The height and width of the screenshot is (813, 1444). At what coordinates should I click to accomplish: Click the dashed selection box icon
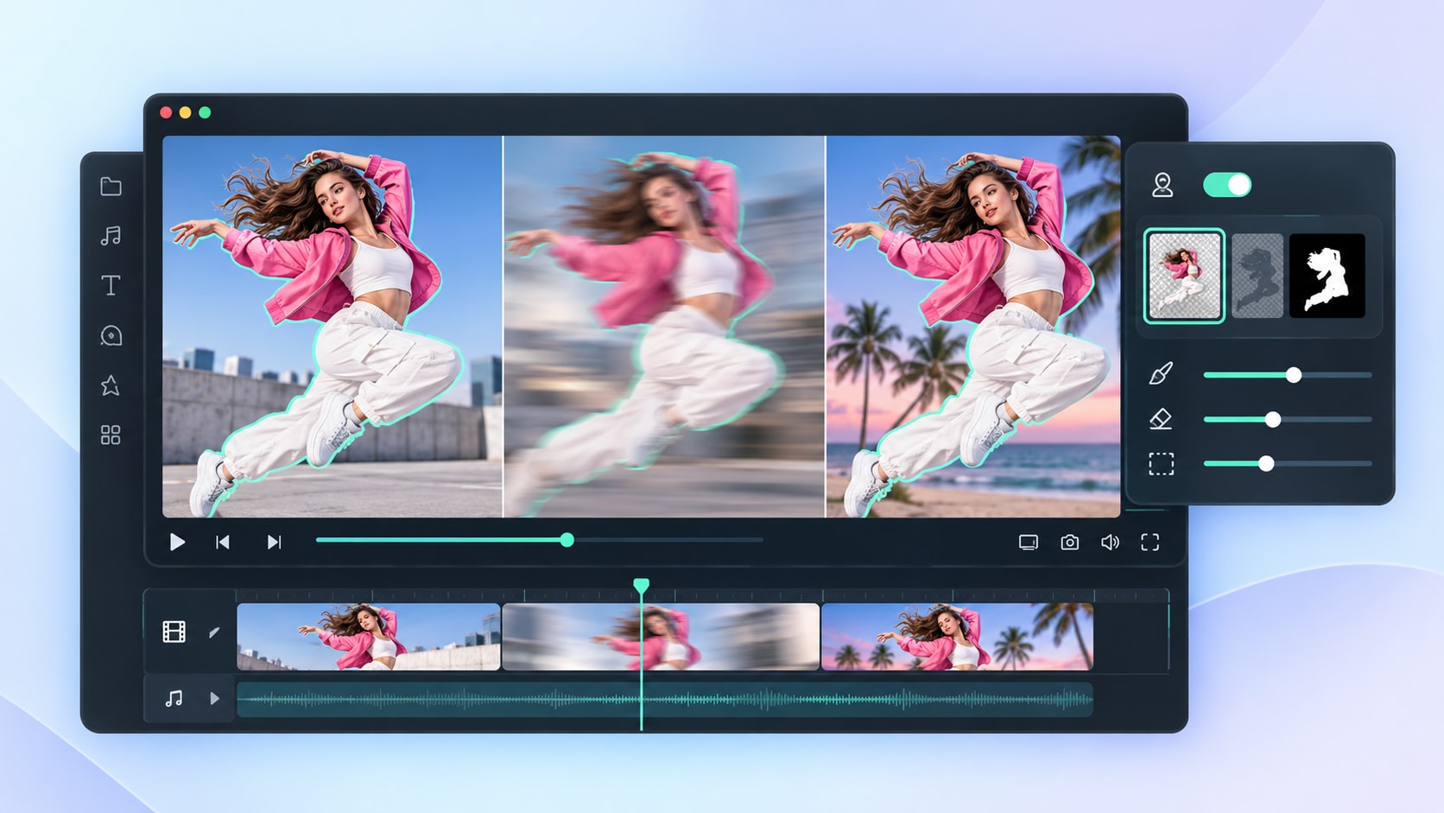coord(1162,464)
